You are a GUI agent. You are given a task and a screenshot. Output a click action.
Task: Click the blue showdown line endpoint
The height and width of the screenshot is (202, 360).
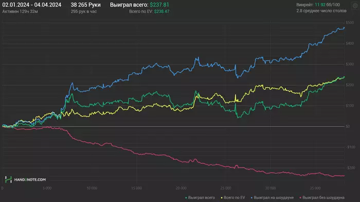344,28
